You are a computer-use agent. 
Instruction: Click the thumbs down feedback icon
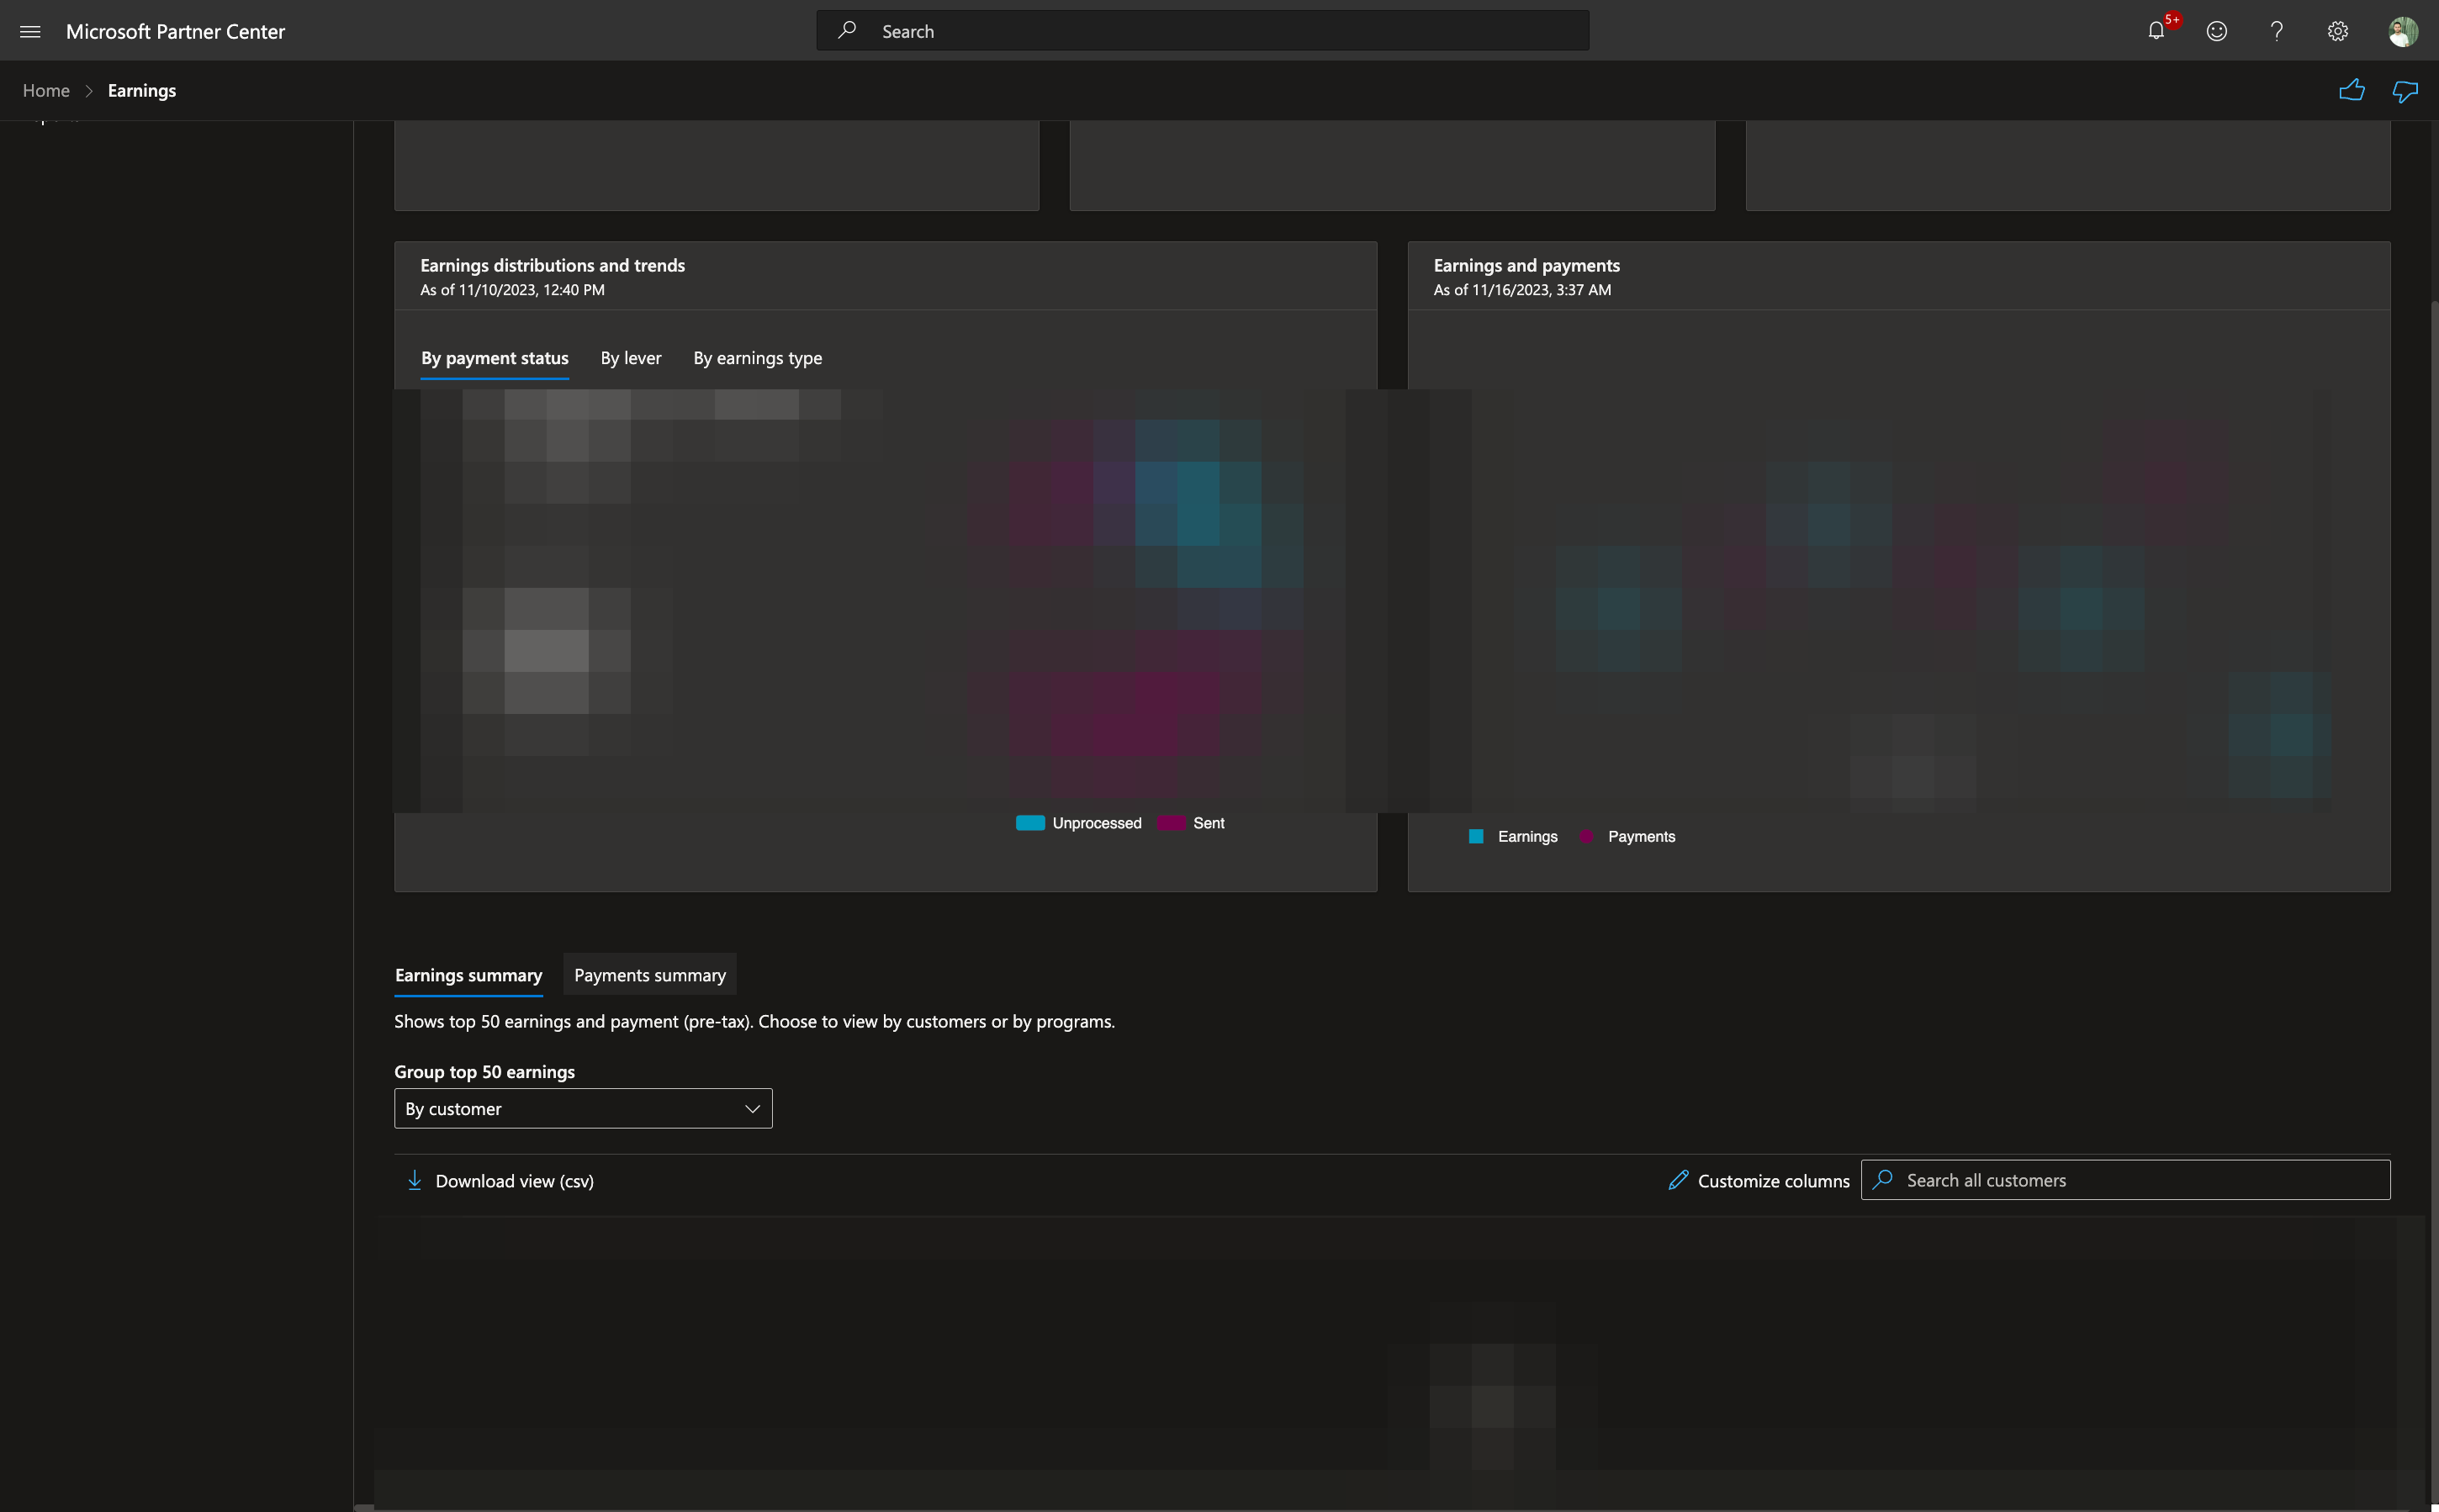point(2405,91)
